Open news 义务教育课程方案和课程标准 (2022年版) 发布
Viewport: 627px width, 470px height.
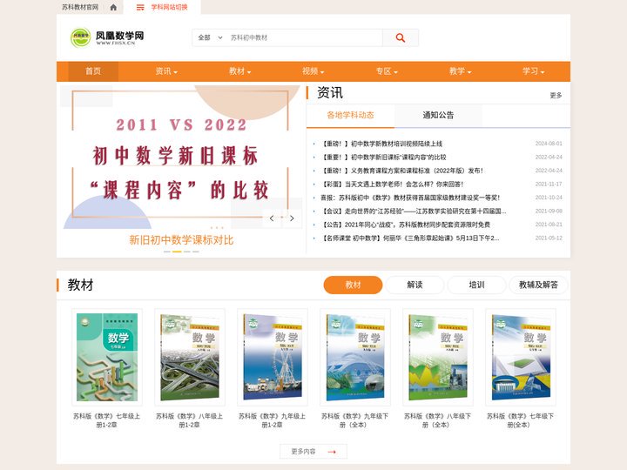tap(402, 171)
